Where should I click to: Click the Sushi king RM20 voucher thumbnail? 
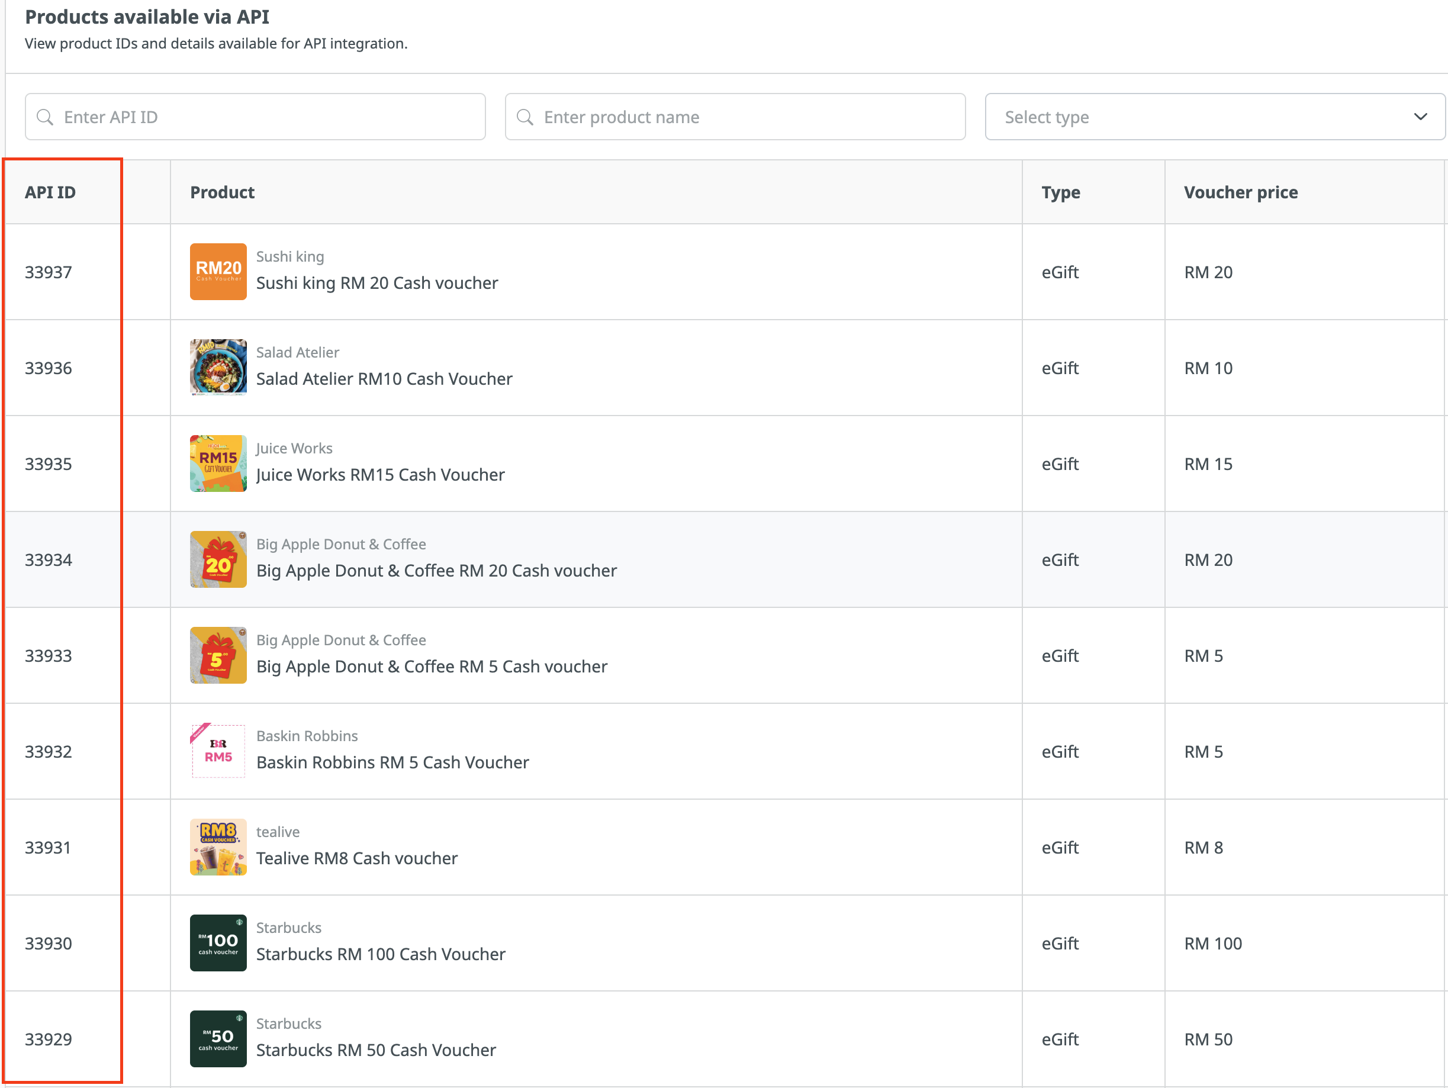(218, 272)
